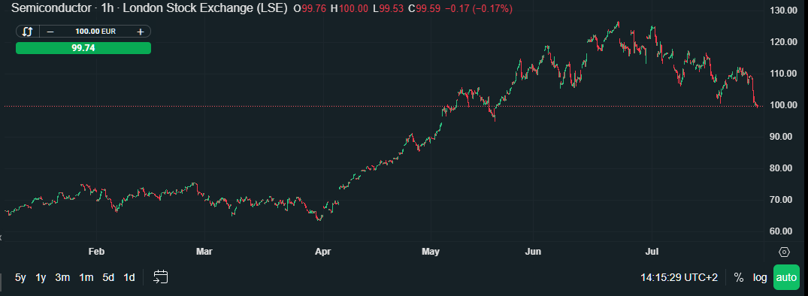Click the Mar label on time axis
The width and height of the screenshot is (808, 296).
click(x=204, y=252)
